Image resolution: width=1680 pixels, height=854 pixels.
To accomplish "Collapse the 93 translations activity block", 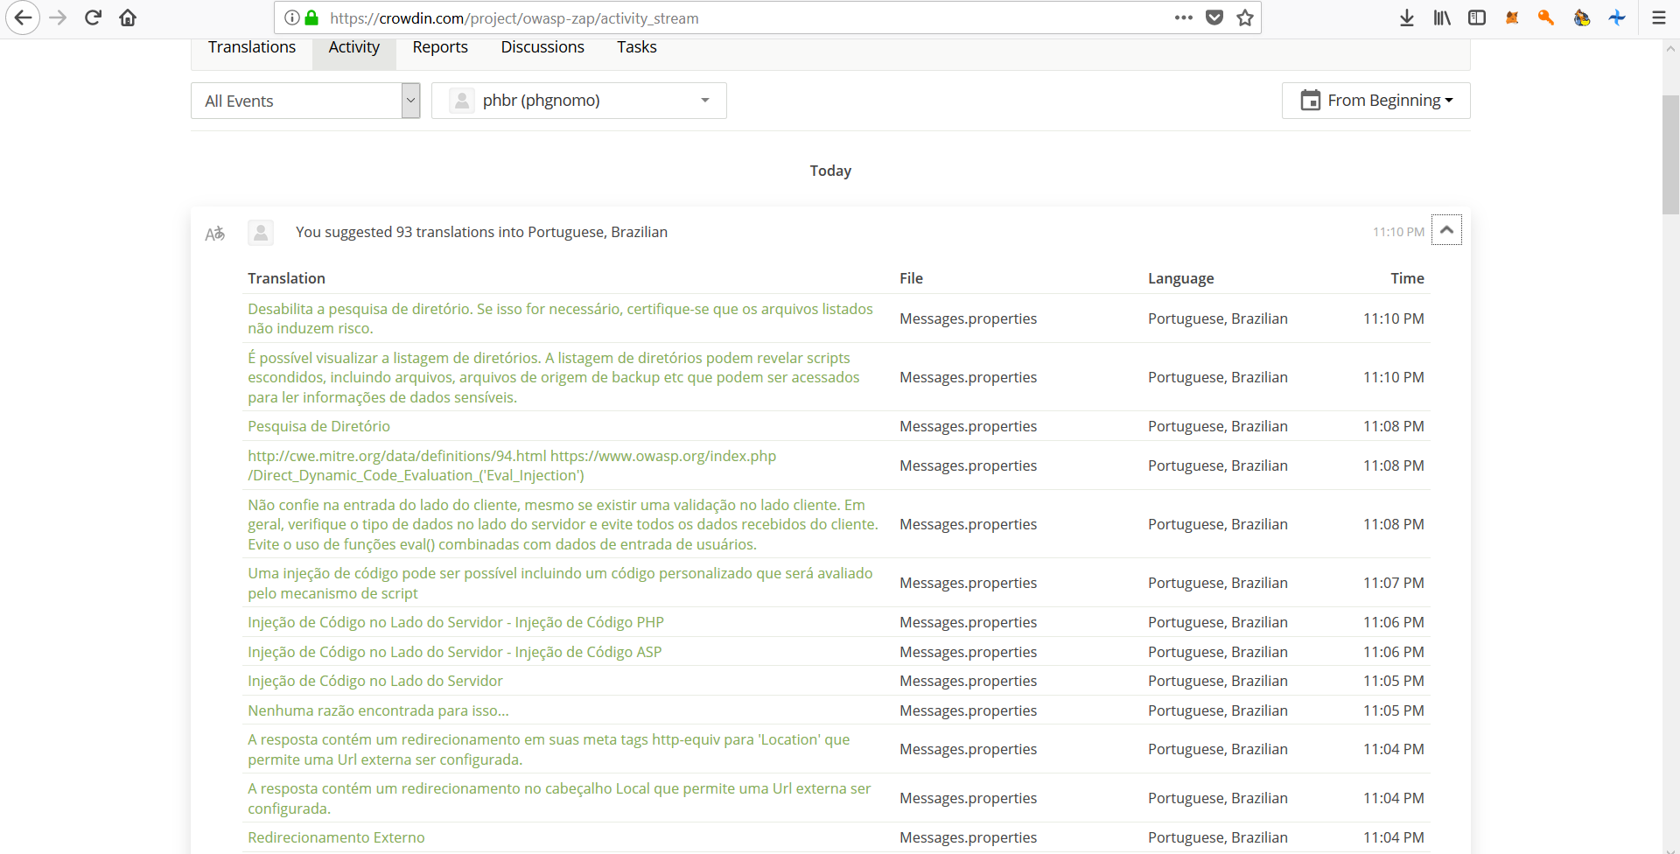I will point(1446,230).
